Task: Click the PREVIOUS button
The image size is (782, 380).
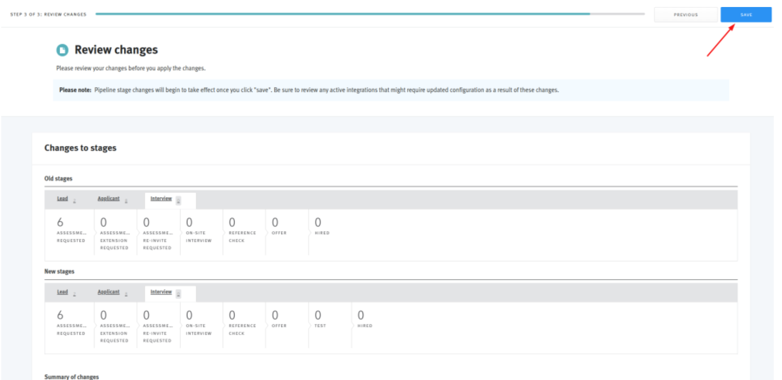Action: pyautogui.click(x=686, y=14)
